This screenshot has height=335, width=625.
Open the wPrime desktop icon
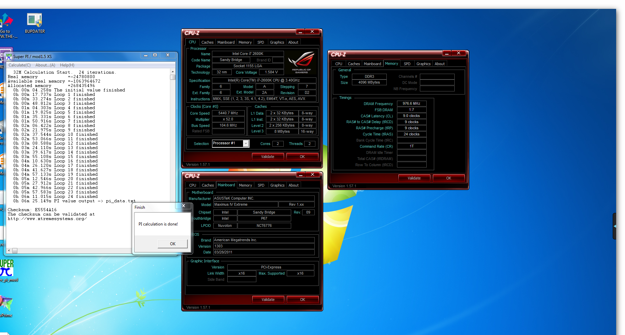click(x=6, y=306)
